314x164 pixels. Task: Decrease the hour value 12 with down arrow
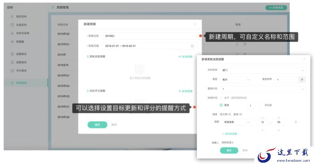[262, 130]
